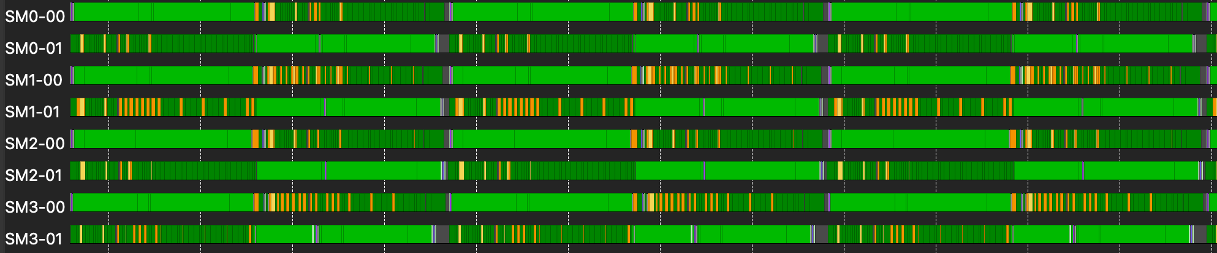Image resolution: width=1217 pixels, height=253 pixels.
Task: Select the SM2-01 row label
Action: click(34, 175)
